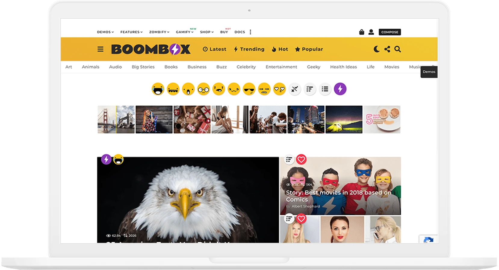Expand the Zombify dropdown menu

(159, 32)
